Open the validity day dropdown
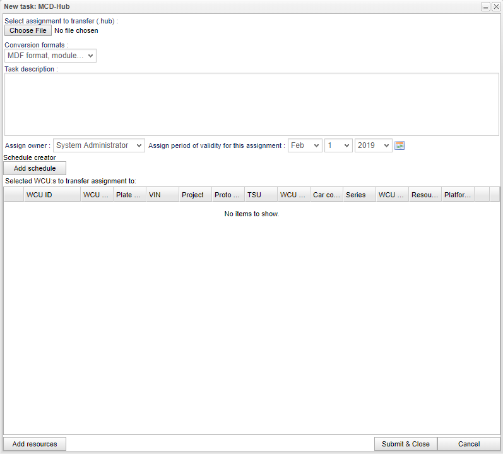 [338, 145]
